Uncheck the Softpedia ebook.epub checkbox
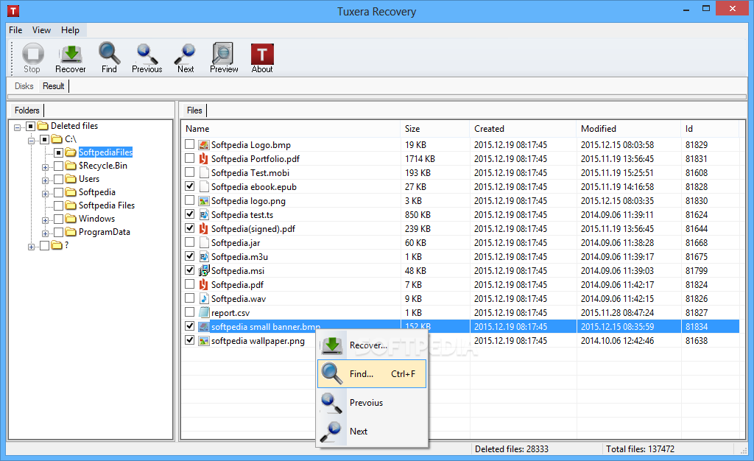Image resolution: width=754 pixels, height=461 pixels. click(x=189, y=186)
